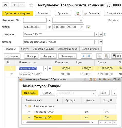Open the Дополнительно tab
The image size is (122, 128).
[x=90, y=49]
